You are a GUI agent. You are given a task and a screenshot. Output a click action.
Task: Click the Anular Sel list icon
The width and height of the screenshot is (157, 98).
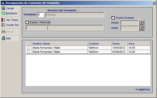point(3,25)
